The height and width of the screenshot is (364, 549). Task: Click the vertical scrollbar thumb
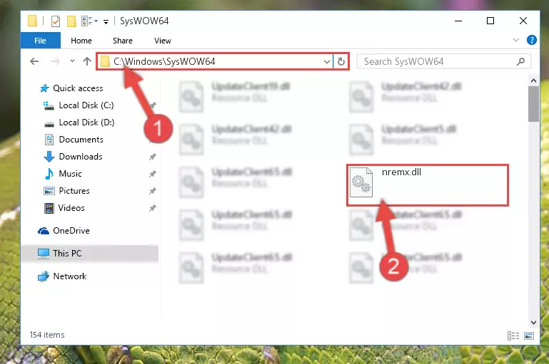pyautogui.click(x=533, y=104)
